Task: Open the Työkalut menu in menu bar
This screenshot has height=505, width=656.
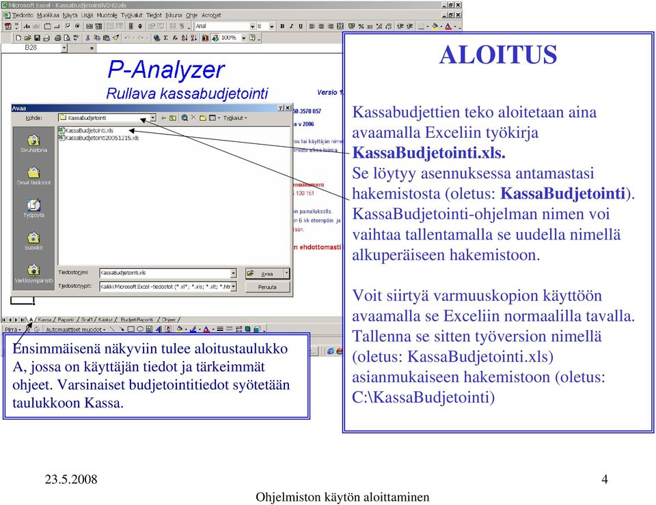Action: (x=131, y=16)
